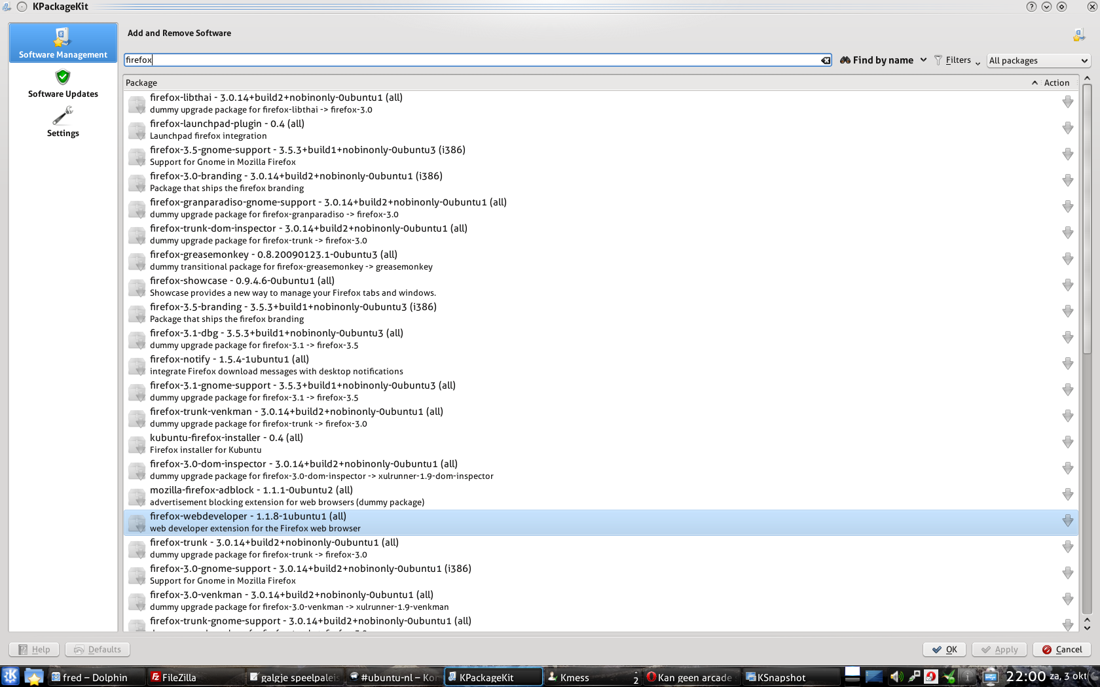1100x687 pixels.
Task: Clear the search field text
Action: (826, 60)
